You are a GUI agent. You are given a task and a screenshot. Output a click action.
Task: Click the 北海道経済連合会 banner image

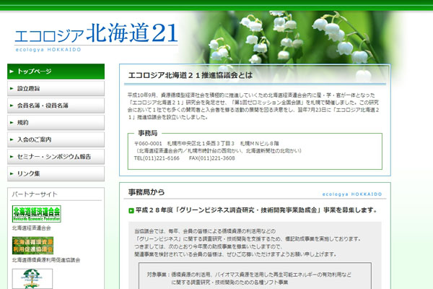click(37, 214)
